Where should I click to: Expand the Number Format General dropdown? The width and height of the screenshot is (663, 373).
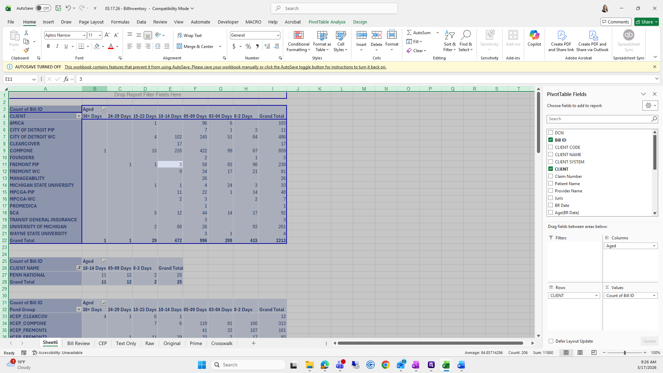(x=278, y=35)
